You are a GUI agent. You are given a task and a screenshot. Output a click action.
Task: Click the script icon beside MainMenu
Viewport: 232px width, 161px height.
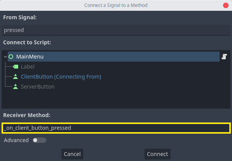tap(224, 57)
